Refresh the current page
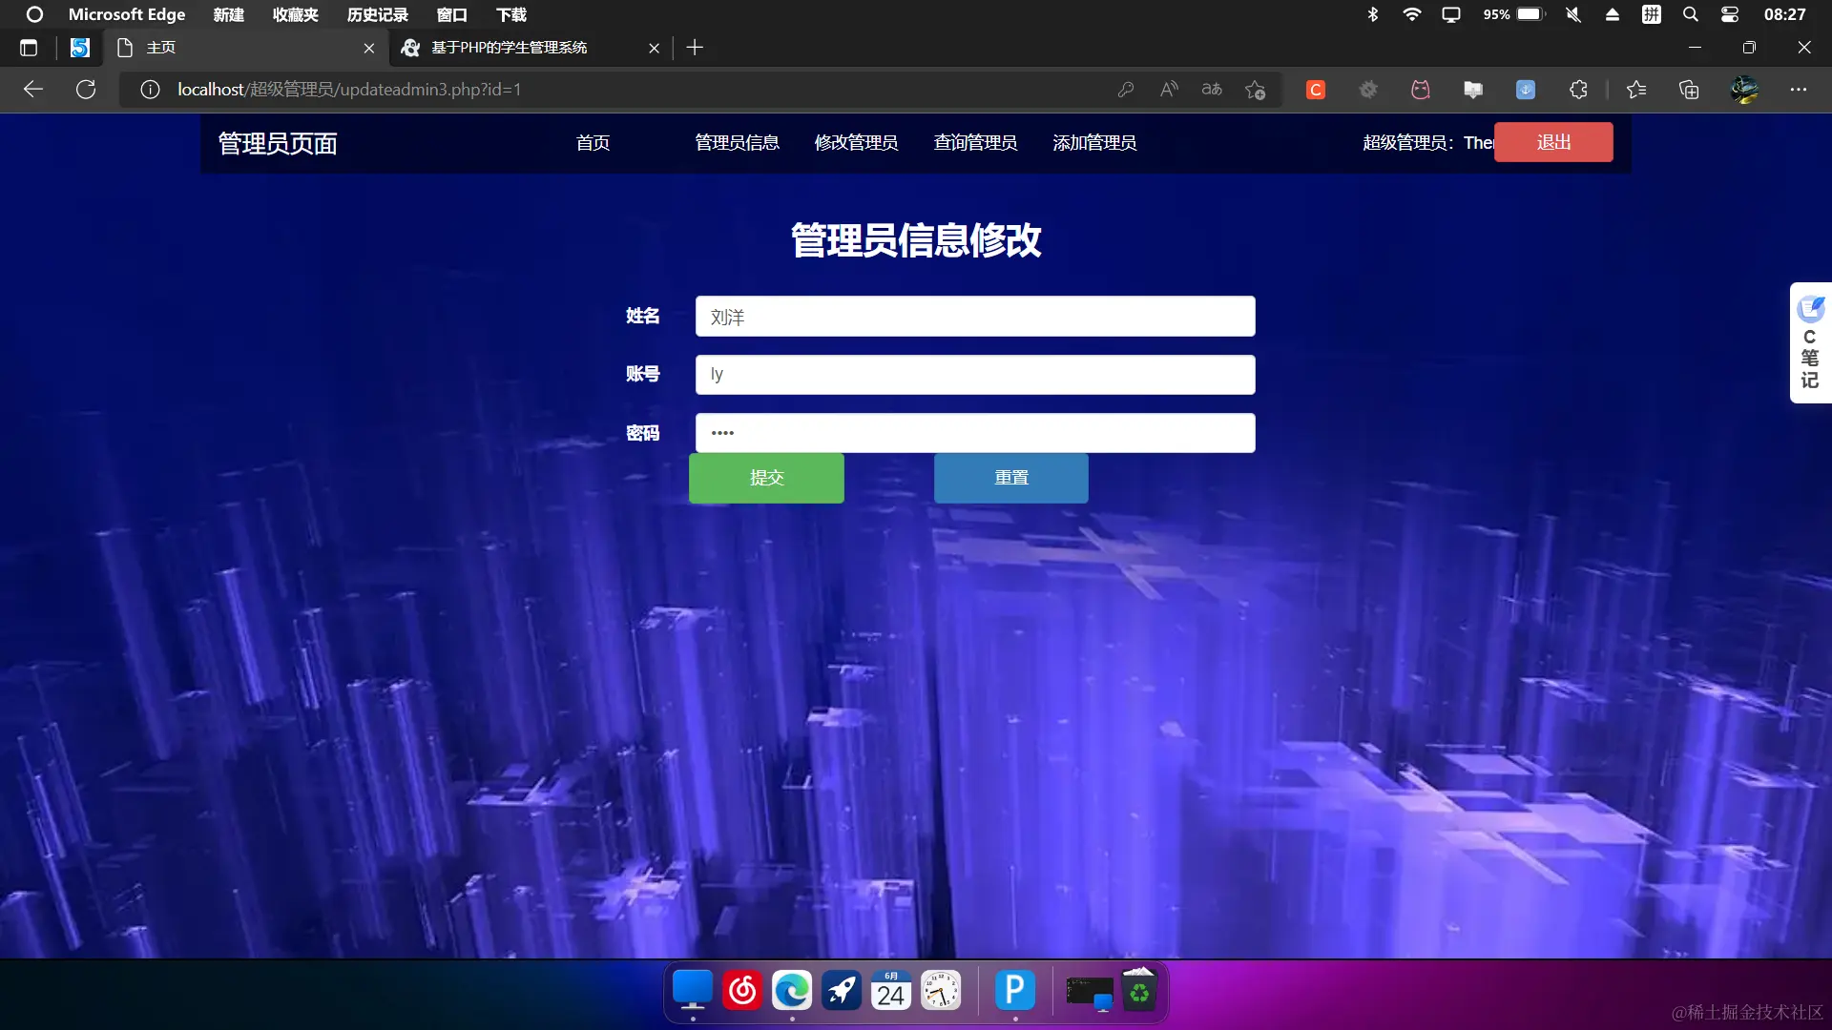Viewport: 1832px width, 1030px height. [x=86, y=90]
